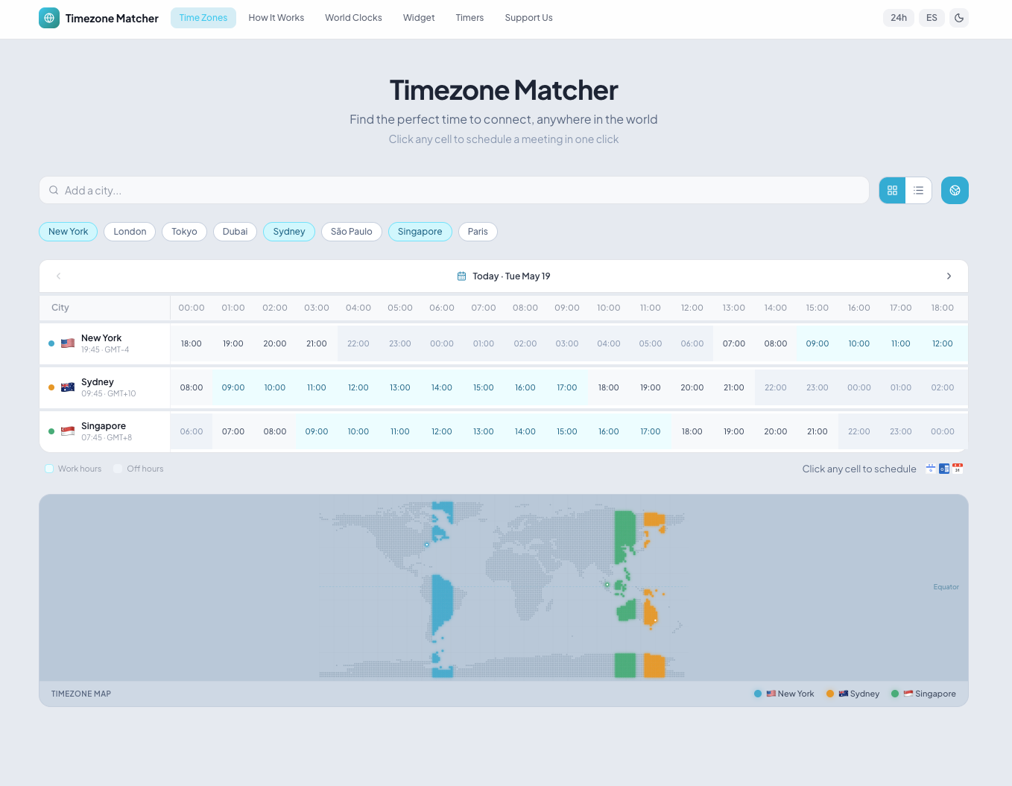Image resolution: width=1012 pixels, height=786 pixels.
Task: Click green Singapore legend dot on map
Action: tap(895, 694)
